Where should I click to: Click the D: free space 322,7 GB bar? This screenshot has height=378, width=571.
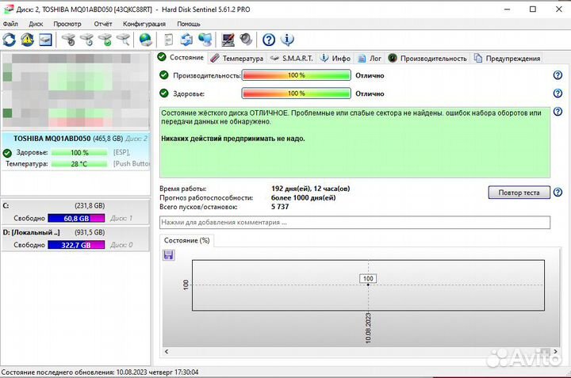(x=76, y=245)
